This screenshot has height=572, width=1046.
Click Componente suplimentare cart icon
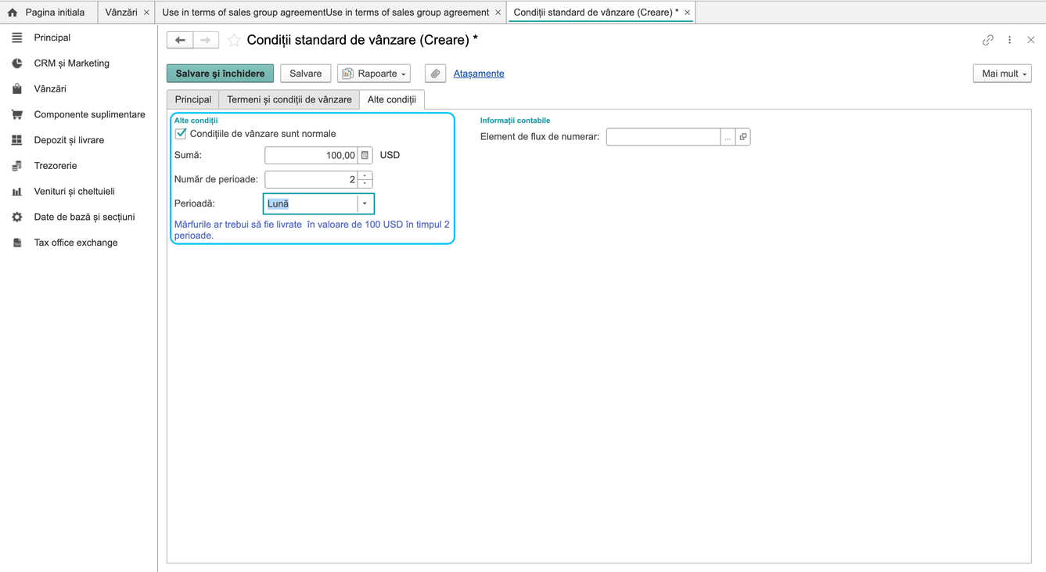tap(17, 114)
